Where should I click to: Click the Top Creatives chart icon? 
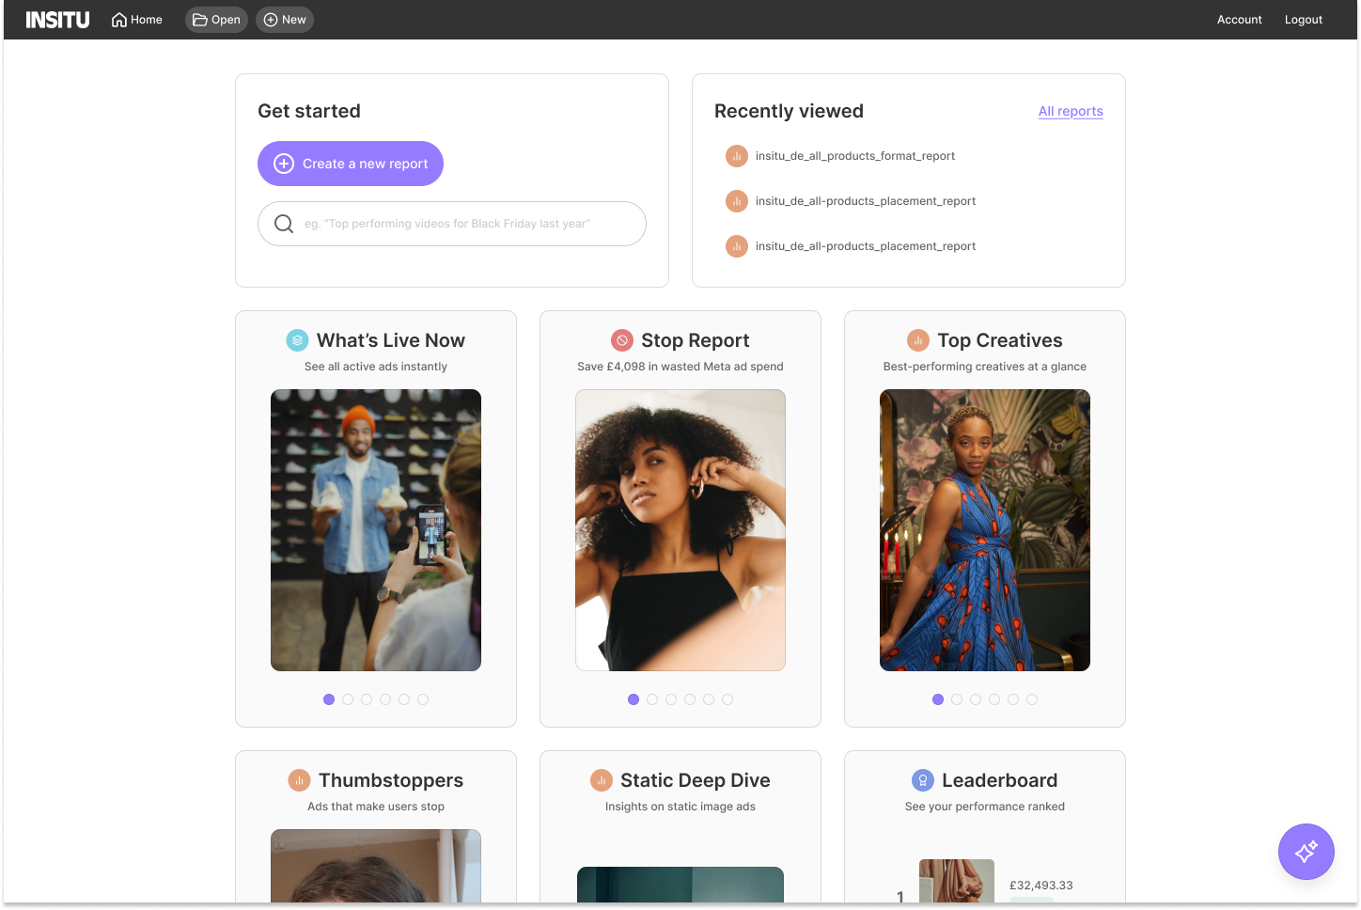pos(918,340)
